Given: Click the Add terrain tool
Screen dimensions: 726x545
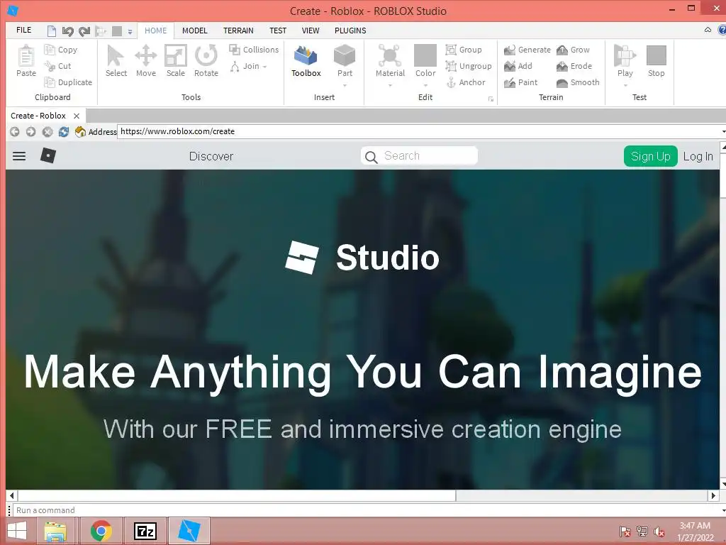Looking at the screenshot, I should (x=518, y=66).
